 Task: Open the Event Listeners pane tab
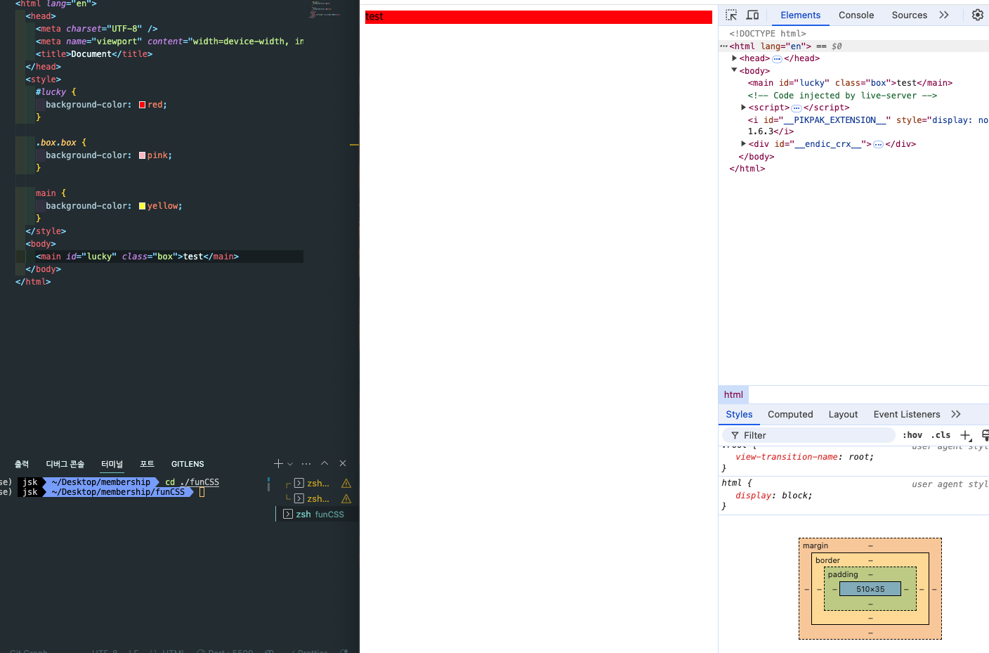[907, 415]
